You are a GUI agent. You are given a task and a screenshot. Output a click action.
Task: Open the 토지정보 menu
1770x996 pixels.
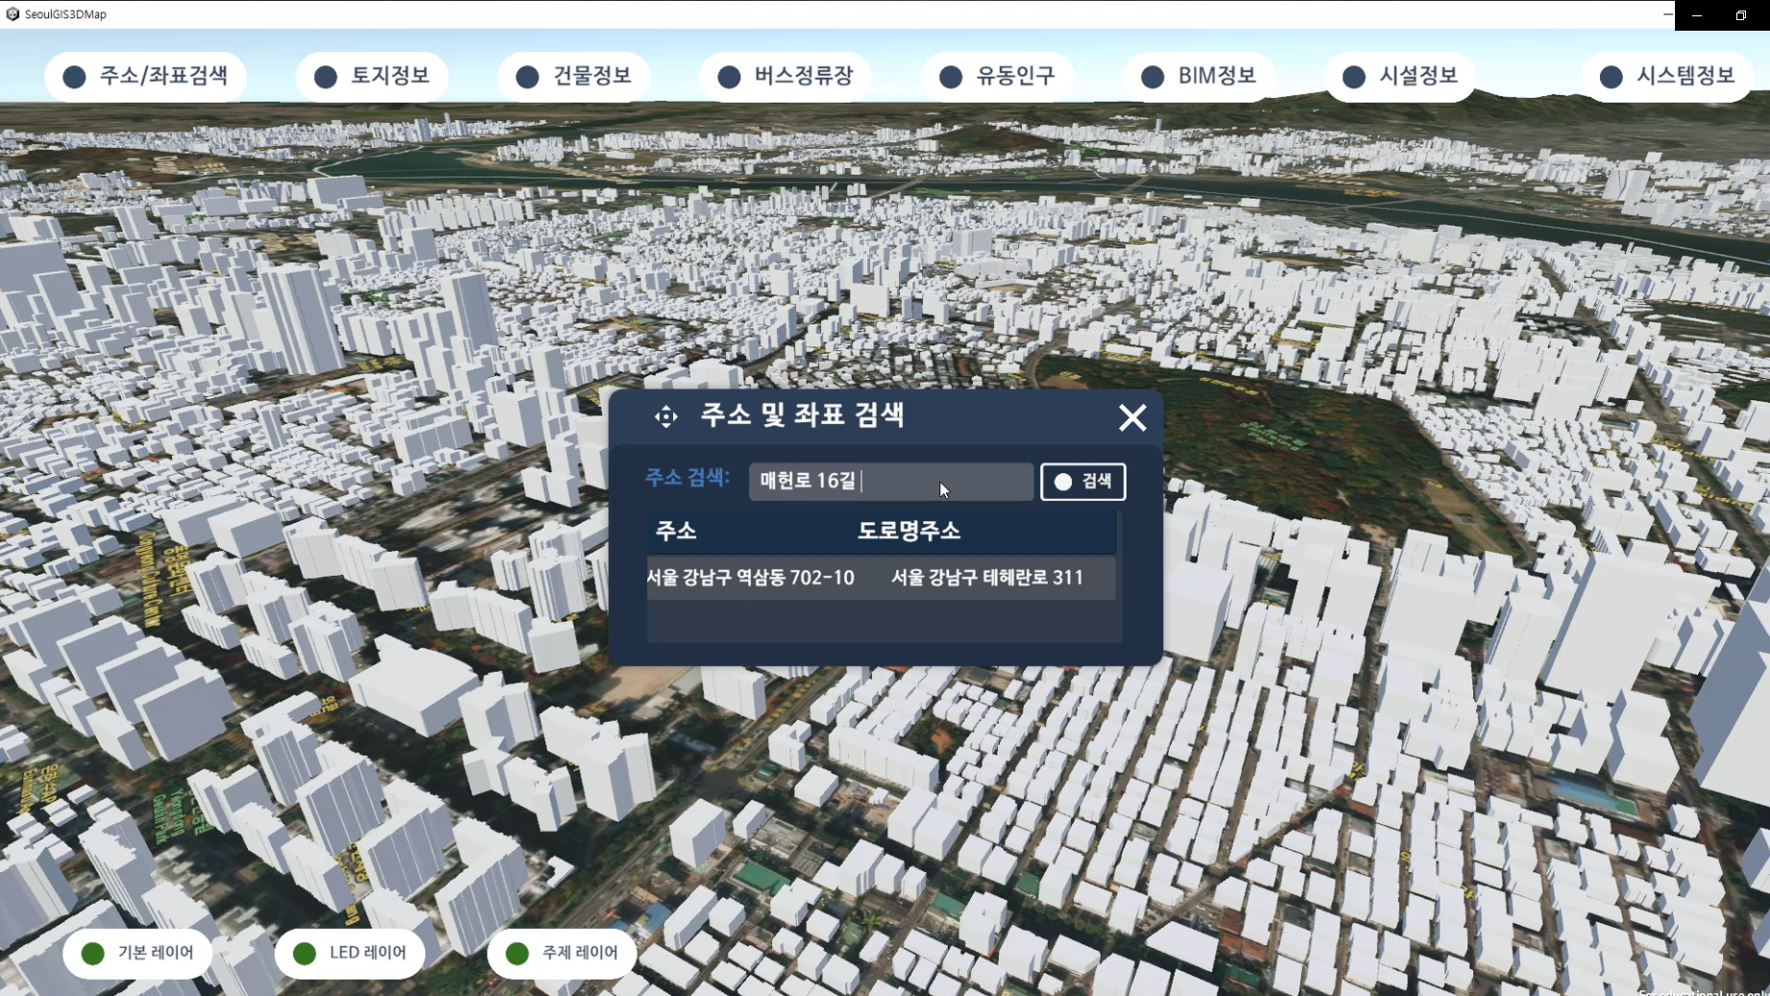pos(372,77)
